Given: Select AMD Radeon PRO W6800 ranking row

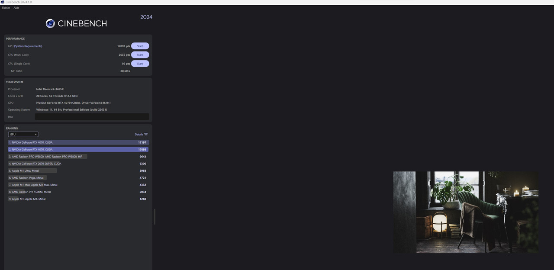Looking at the screenshot, I should (x=78, y=157).
